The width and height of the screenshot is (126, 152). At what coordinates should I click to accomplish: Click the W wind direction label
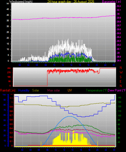tap(121, 72)
